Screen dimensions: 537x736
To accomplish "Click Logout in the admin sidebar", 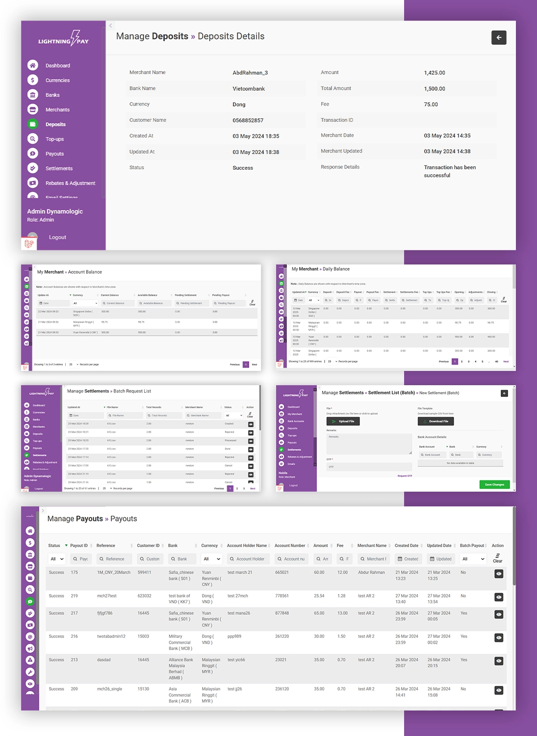I will pos(57,237).
